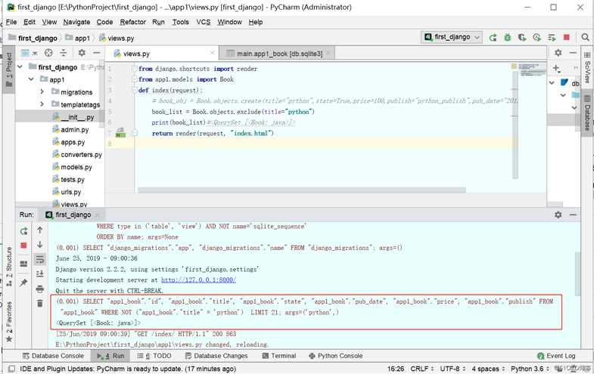Start debugging with the bug icon
This screenshot has width=594, height=374.
coord(507,38)
